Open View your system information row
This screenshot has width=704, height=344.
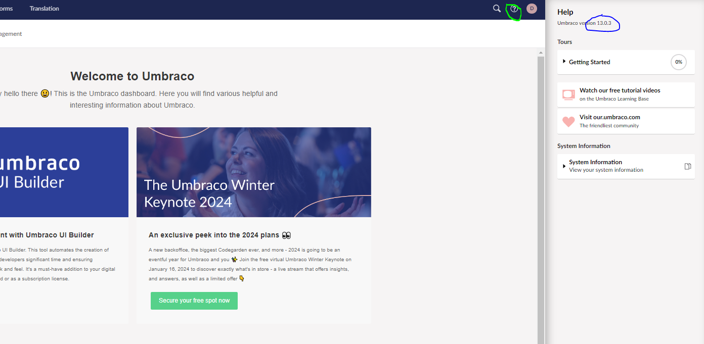tap(626, 166)
